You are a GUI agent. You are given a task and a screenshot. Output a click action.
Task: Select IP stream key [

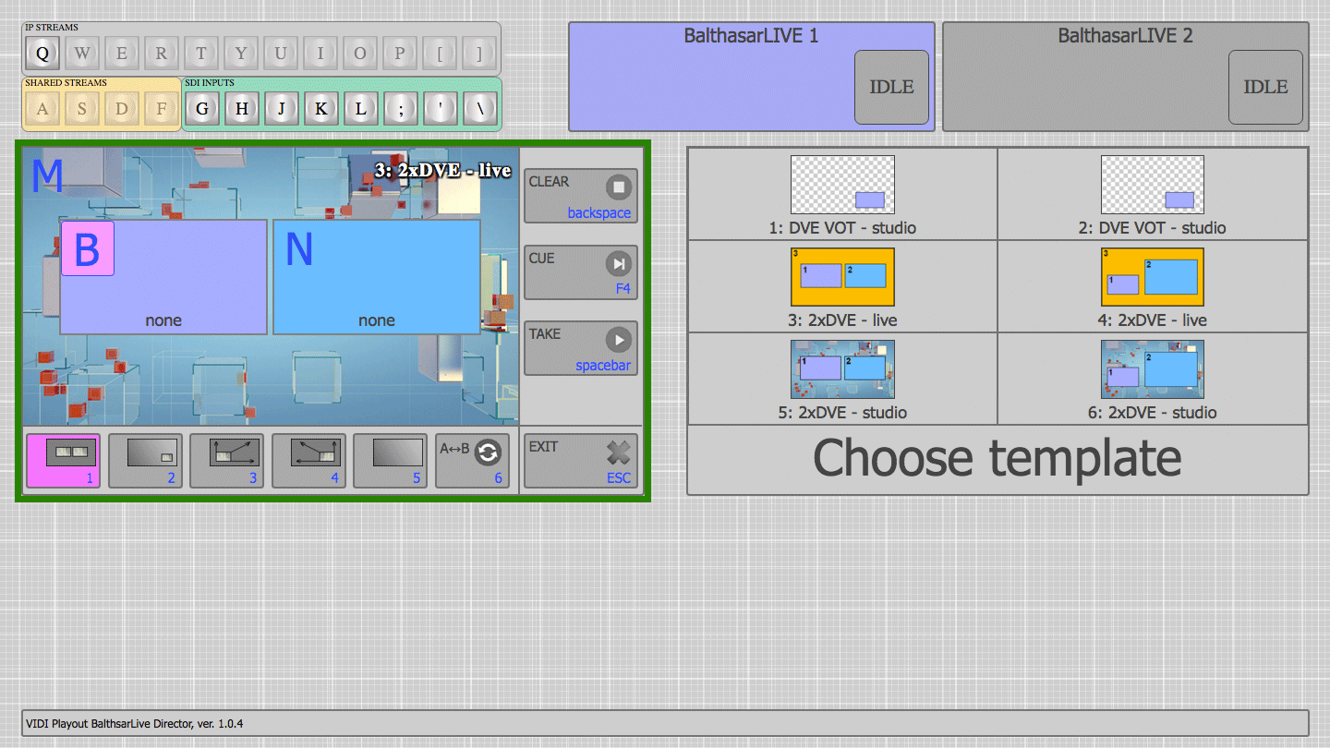pos(440,53)
